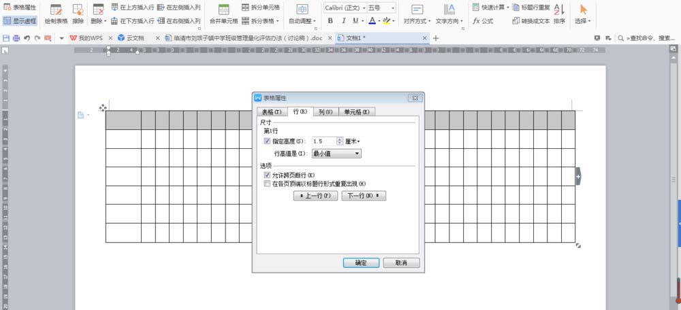Go to the next row with 下一行
This screenshot has width=681, height=310.
364,196
